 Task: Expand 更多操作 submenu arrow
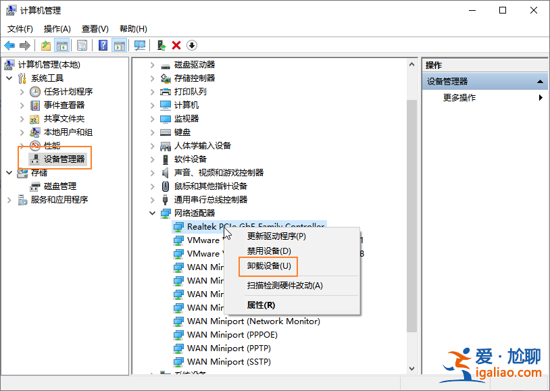coord(541,98)
